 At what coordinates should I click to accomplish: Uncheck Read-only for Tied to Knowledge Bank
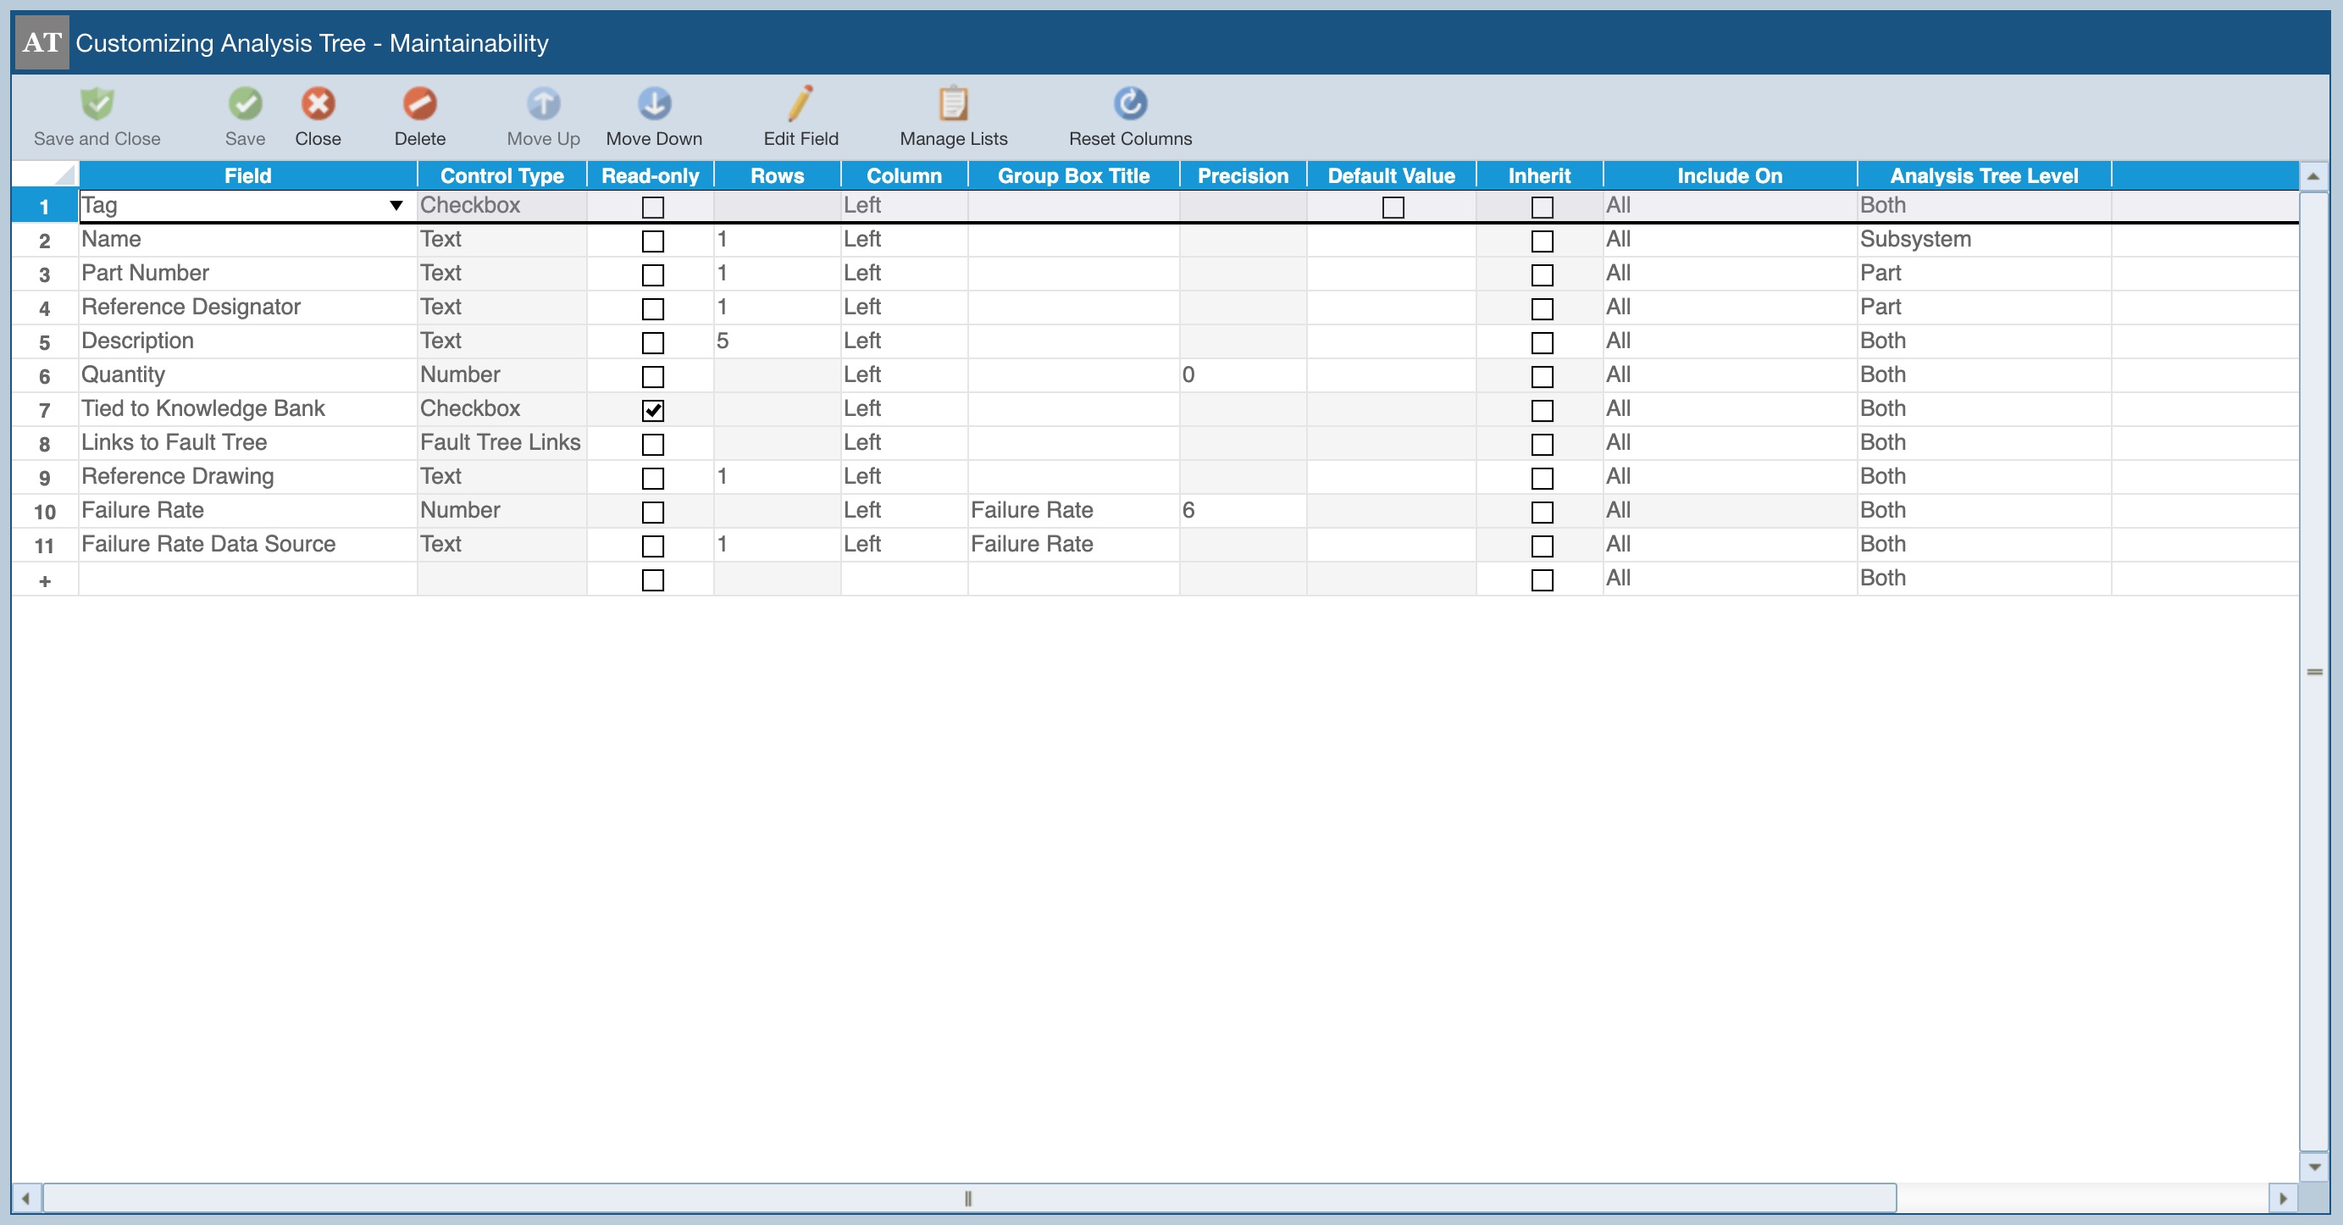tap(652, 410)
